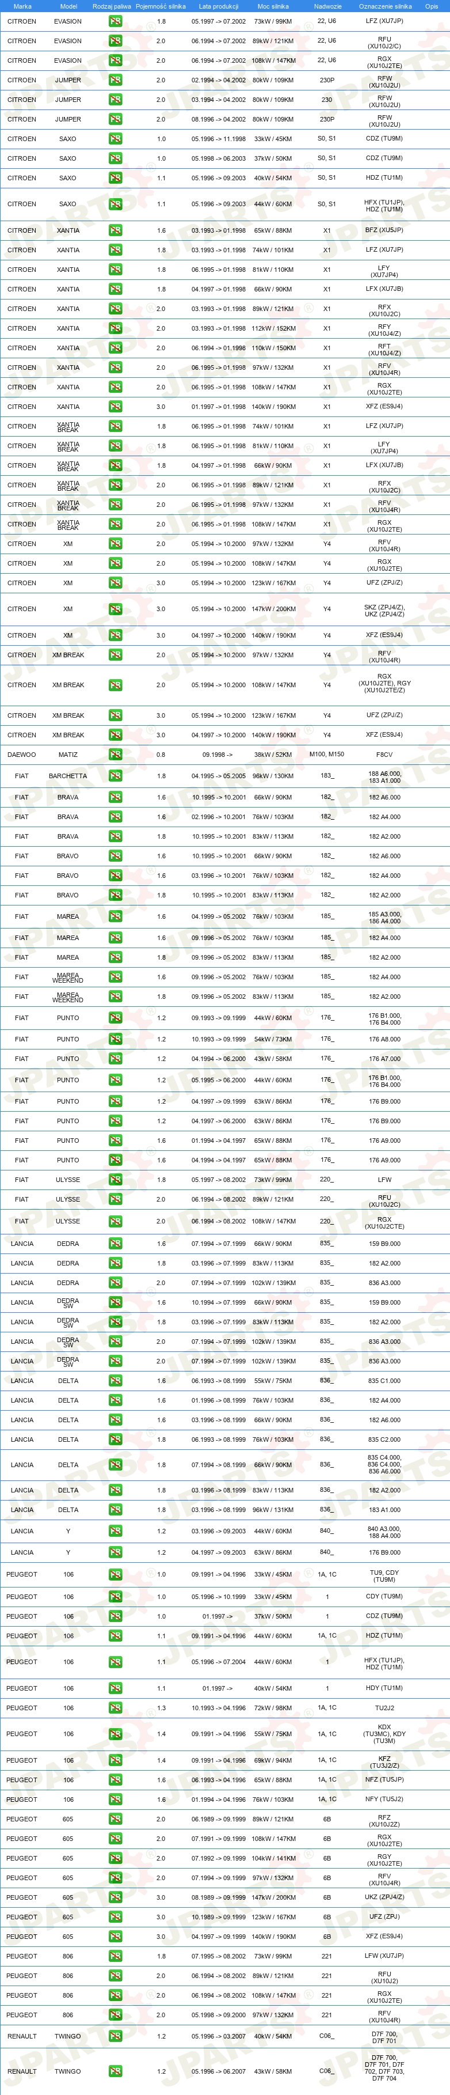Click the fuel icon for Lancia Dedra 2.0 non-SW
450x2095 pixels.
115,1283
